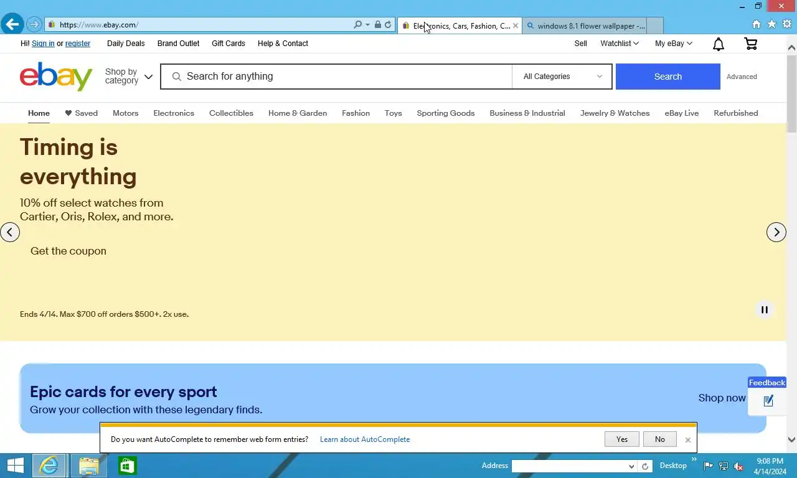Open the browser tools gear icon

786,24
